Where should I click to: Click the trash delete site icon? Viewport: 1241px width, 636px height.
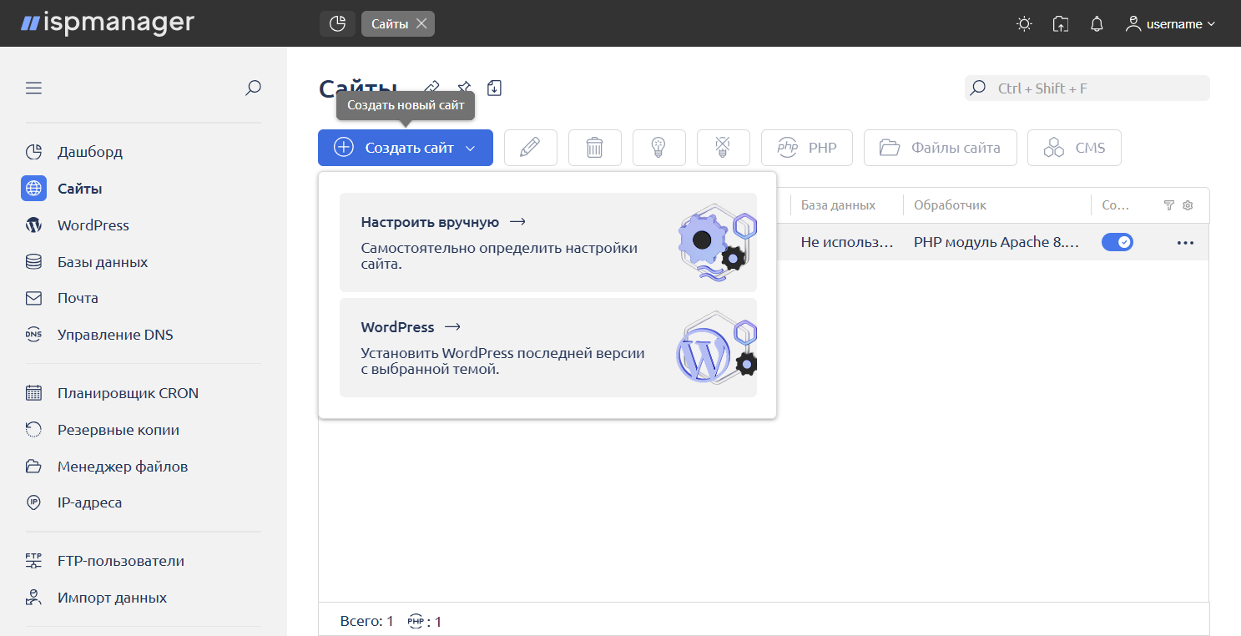click(594, 148)
